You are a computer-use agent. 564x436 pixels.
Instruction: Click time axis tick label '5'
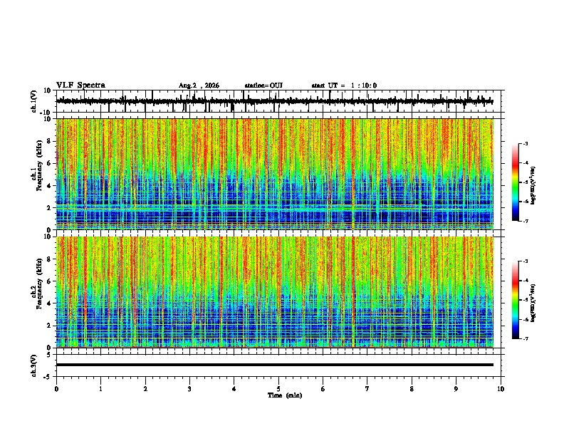click(x=278, y=389)
